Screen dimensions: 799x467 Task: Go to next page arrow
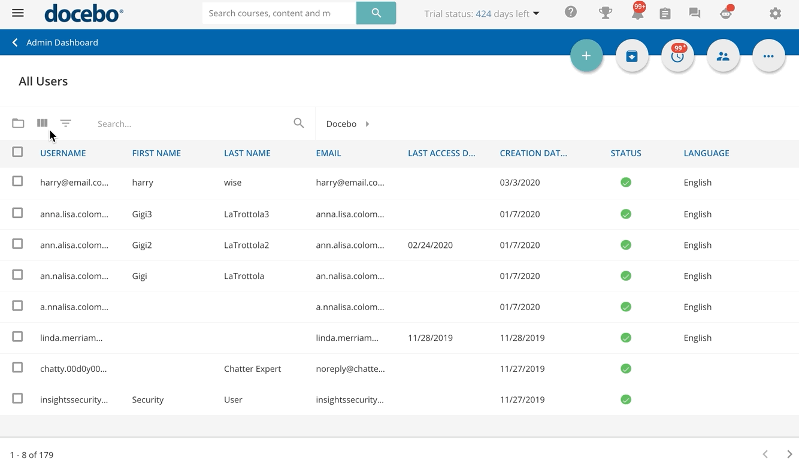coord(789,454)
